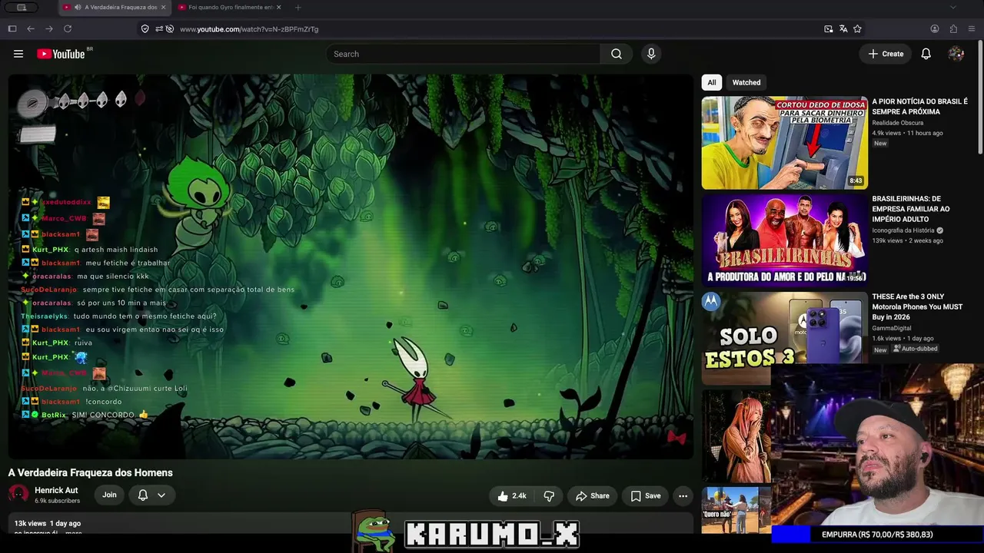The width and height of the screenshot is (984, 553).
Task: Select the All filter chip
Action: coord(712,82)
